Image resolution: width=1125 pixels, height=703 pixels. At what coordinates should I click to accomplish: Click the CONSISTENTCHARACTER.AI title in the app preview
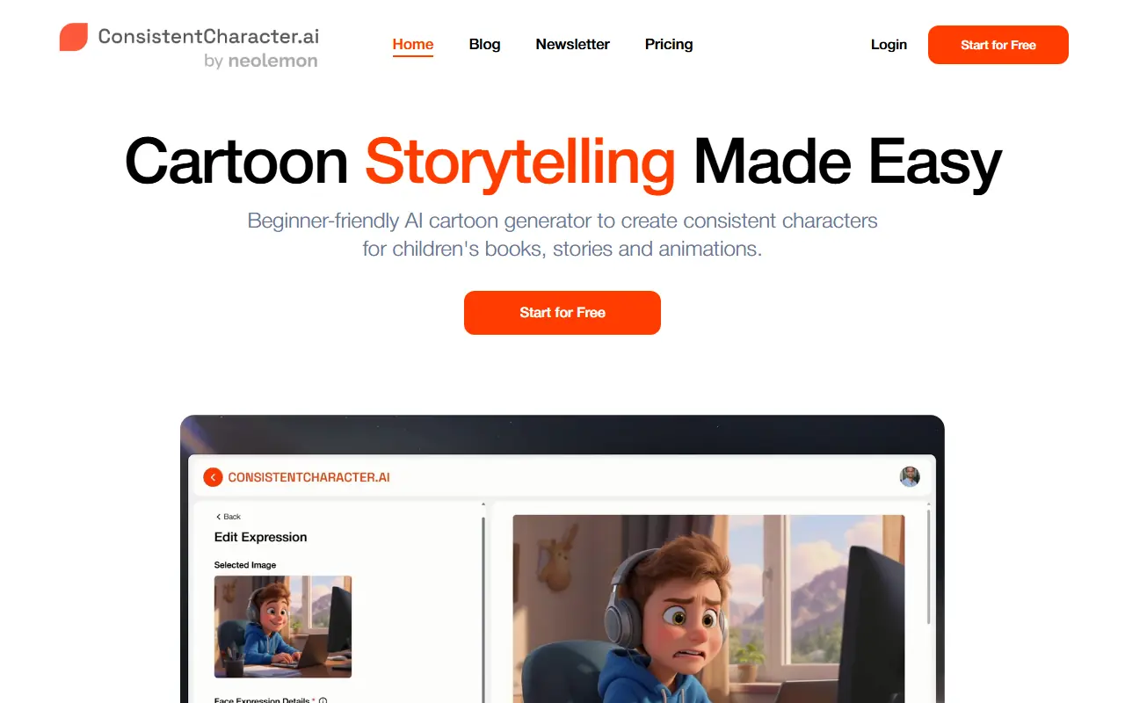pyautogui.click(x=308, y=477)
